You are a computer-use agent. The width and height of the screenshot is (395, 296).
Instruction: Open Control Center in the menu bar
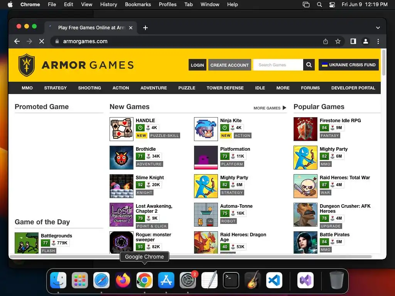pyautogui.click(x=332, y=5)
